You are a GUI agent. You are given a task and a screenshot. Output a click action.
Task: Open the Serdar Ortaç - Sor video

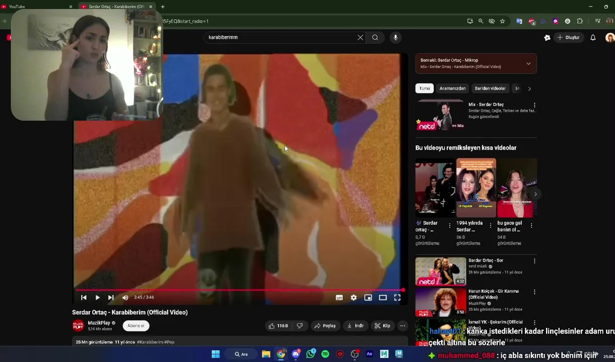click(x=440, y=271)
